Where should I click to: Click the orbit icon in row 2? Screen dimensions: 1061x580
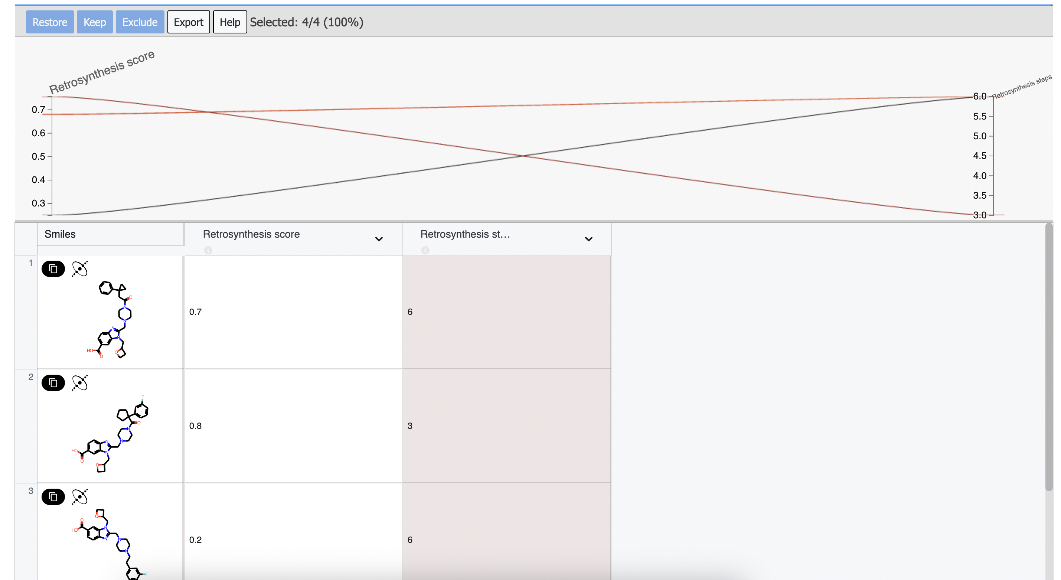point(80,383)
